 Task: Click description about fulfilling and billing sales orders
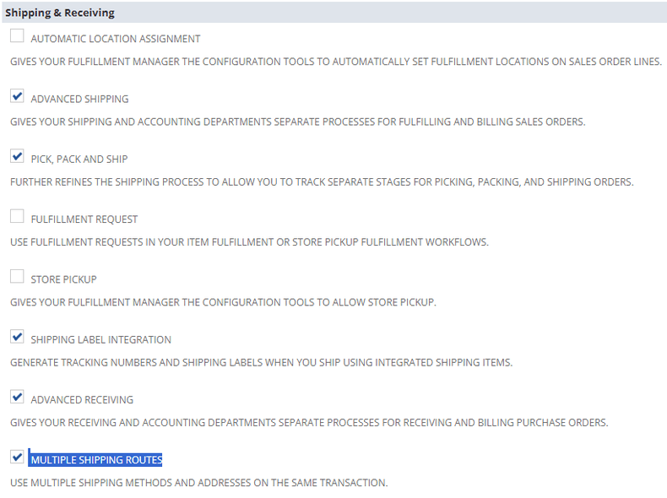pos(298,122)
